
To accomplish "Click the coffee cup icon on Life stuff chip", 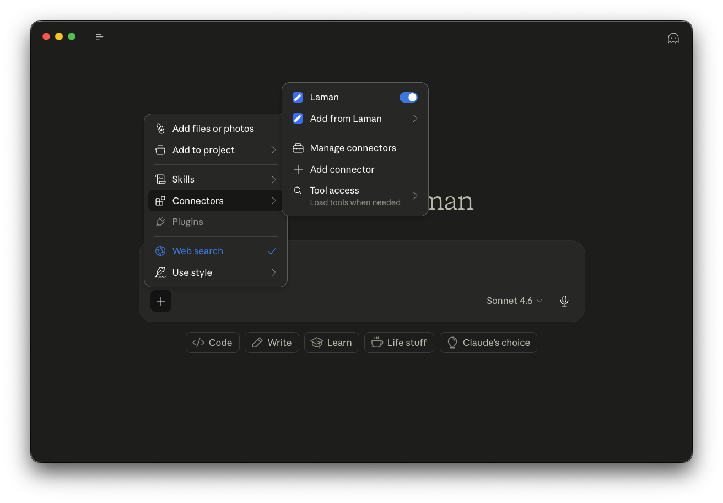I will tap(377, 343).
